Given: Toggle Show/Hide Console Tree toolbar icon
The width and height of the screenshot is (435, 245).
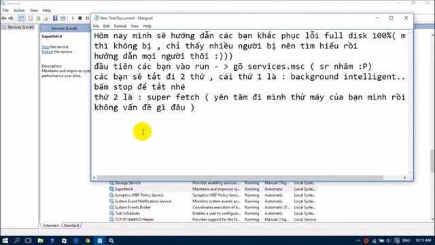Looking at the screenshot, I should point(21,18).
